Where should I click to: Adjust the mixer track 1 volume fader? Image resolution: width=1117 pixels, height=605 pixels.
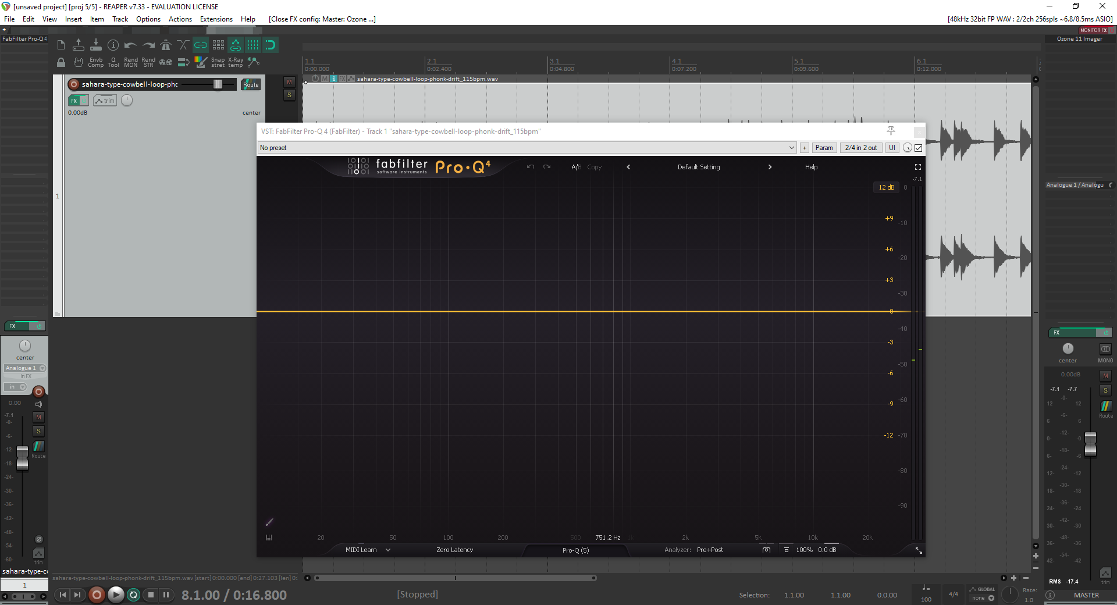point(22,458)
